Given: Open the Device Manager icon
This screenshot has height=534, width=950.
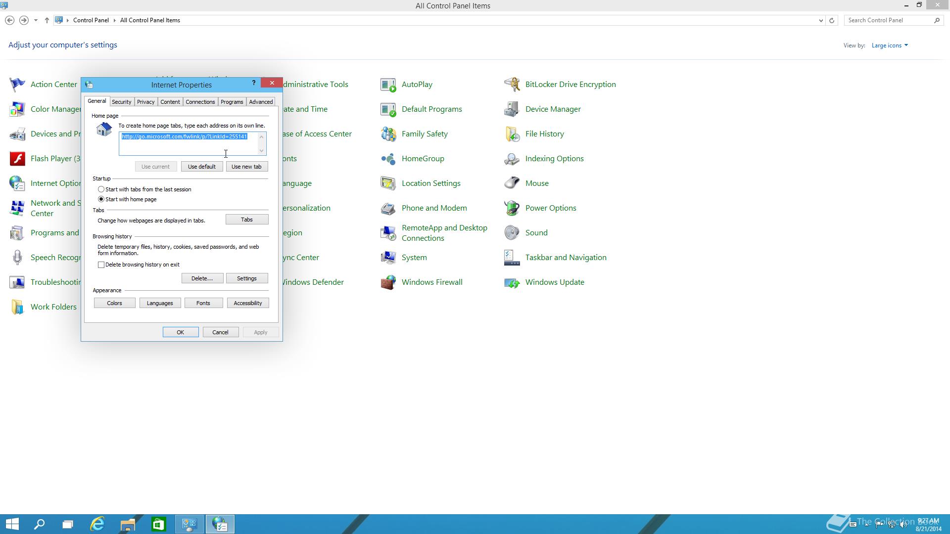Looking at the screenshot, I should point(512,109).
